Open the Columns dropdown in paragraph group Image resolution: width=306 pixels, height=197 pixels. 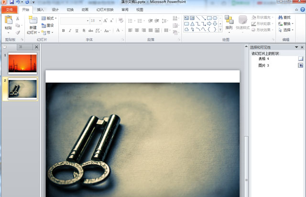(x=167, y=30)
